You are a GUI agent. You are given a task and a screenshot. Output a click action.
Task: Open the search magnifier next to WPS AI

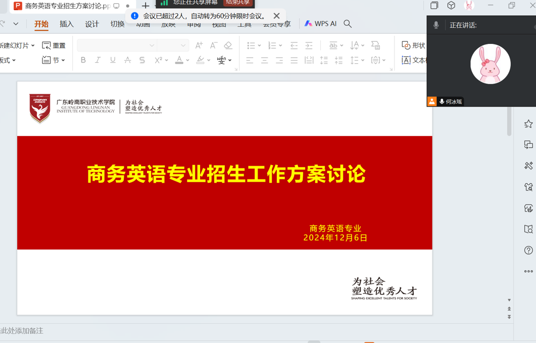tap(347, 24)
